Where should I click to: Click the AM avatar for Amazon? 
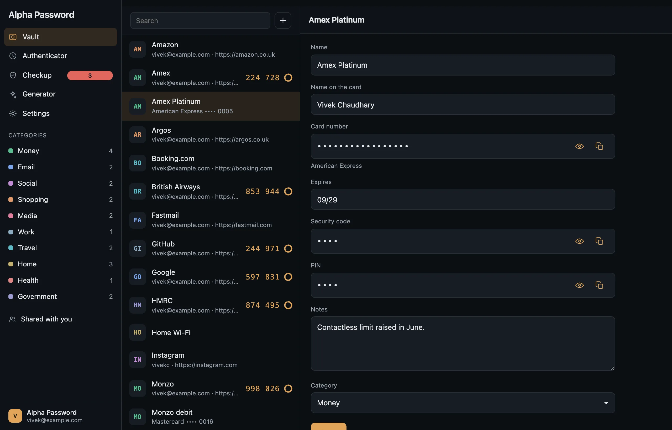tap(138, 49)
